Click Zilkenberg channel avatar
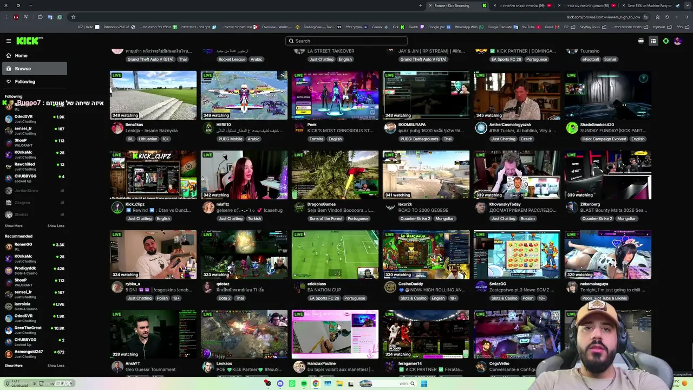This screenshot has width=693, height=390. point(572,207)
